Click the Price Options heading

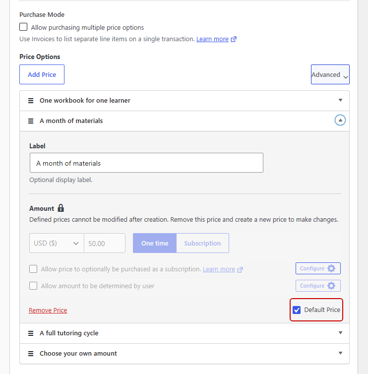pyautogui.click(x=40, y=57)
